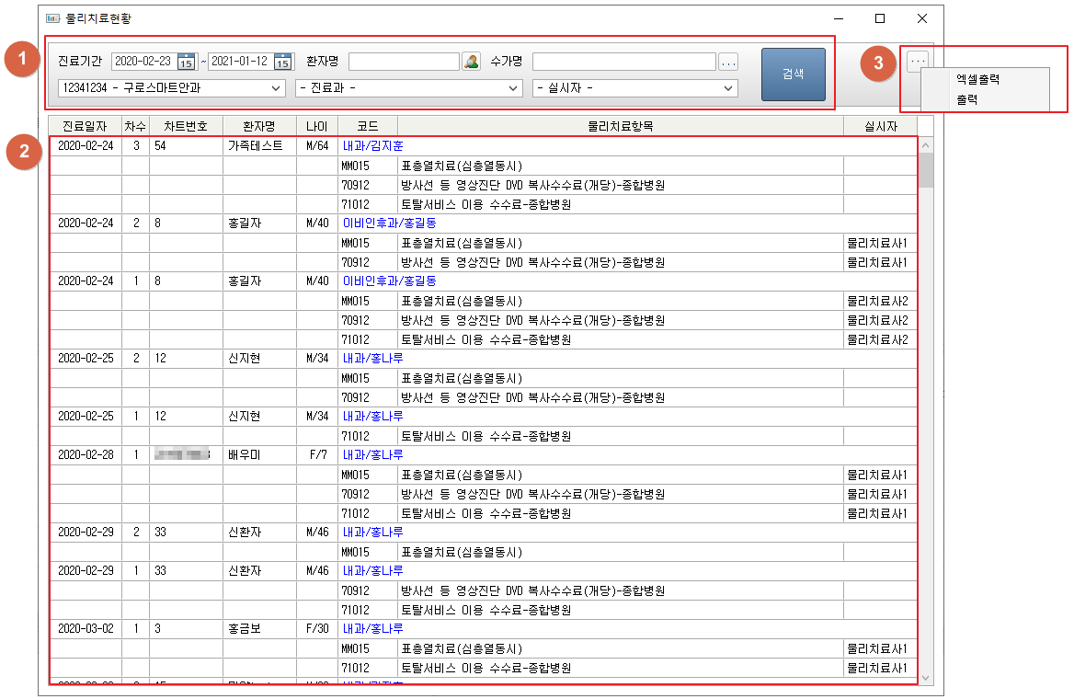
Task: Click the more options ellipsis above the print menu
Action: (917, 61)
